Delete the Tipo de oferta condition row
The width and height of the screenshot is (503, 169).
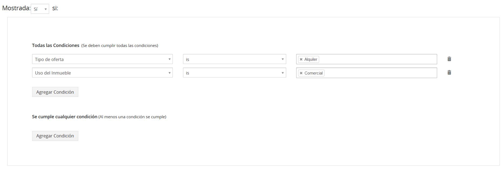[449, 59]
